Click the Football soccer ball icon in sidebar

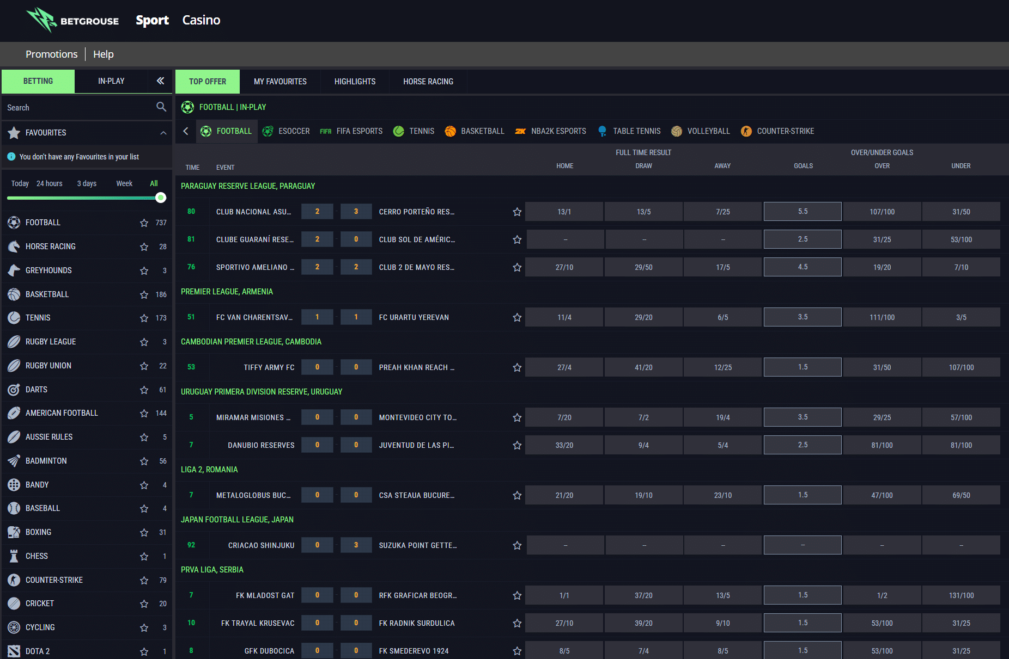14,223
